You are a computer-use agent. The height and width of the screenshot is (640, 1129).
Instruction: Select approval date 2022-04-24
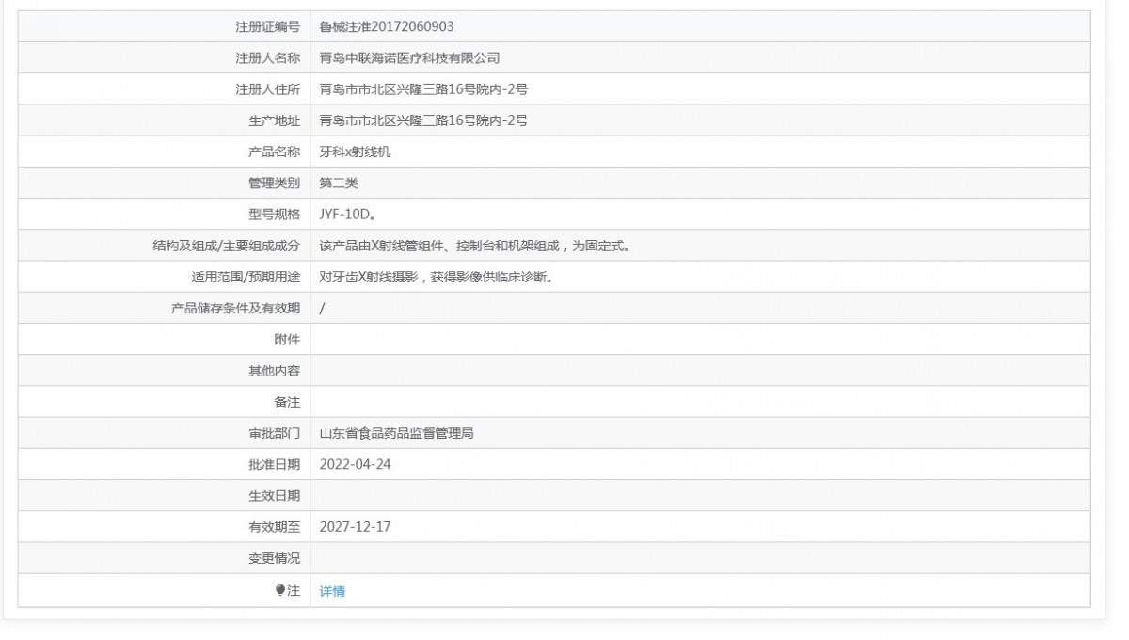(x=355, y=464)
